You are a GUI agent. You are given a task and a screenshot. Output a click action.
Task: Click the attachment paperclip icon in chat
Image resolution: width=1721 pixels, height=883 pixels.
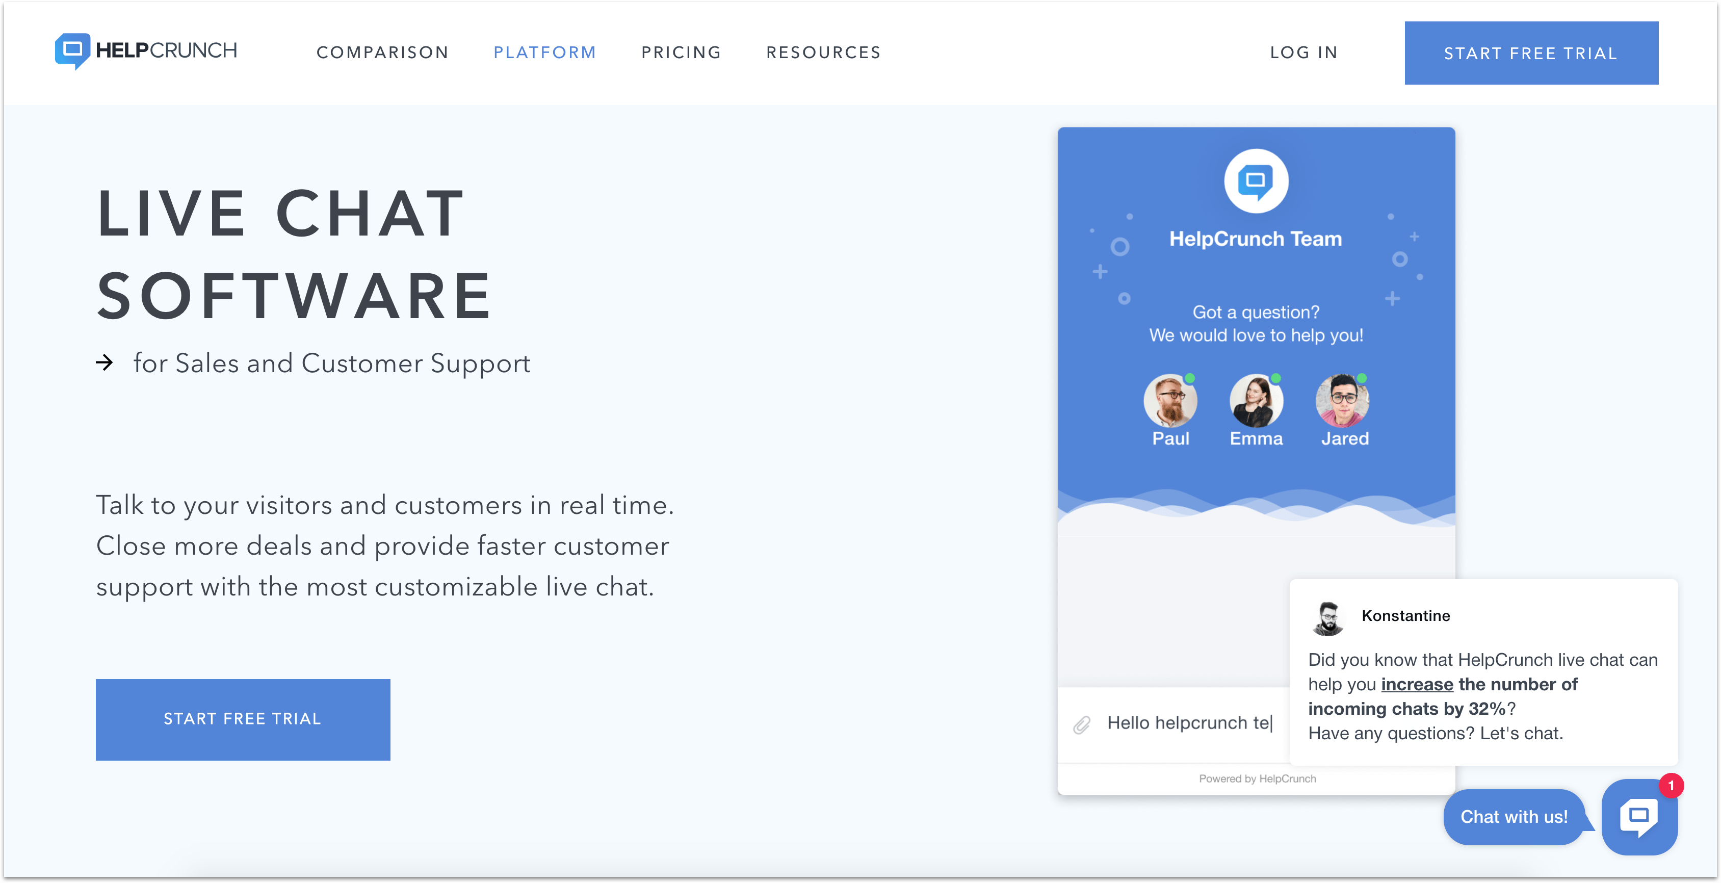coord(1083,721)
